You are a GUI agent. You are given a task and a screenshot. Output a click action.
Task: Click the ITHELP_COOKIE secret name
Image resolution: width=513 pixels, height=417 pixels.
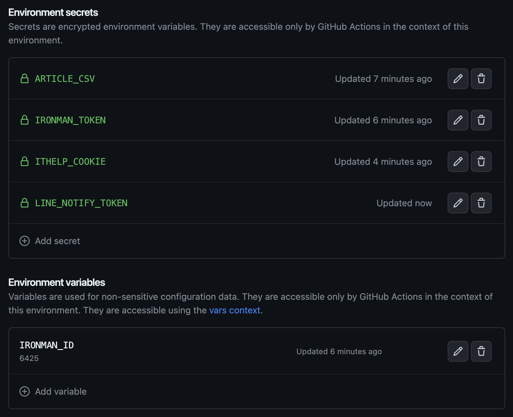point(70,162)
